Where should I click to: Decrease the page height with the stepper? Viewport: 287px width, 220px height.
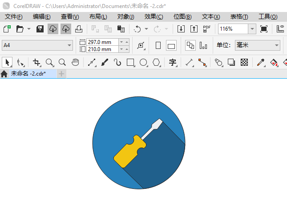click(x=121, y=49)
